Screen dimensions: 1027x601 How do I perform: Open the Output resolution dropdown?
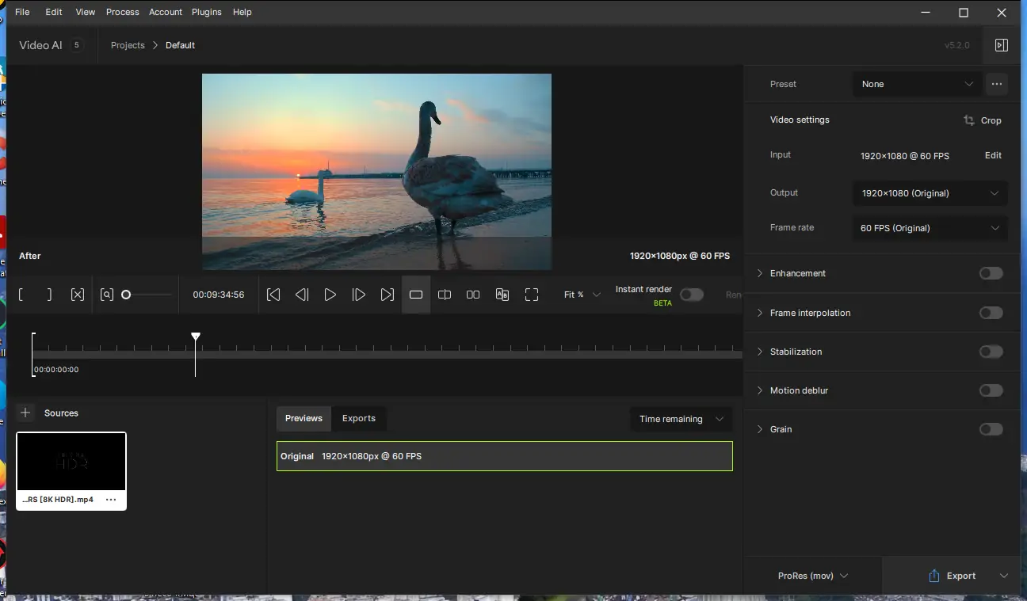pyautogui.click(x=930, y=193)
